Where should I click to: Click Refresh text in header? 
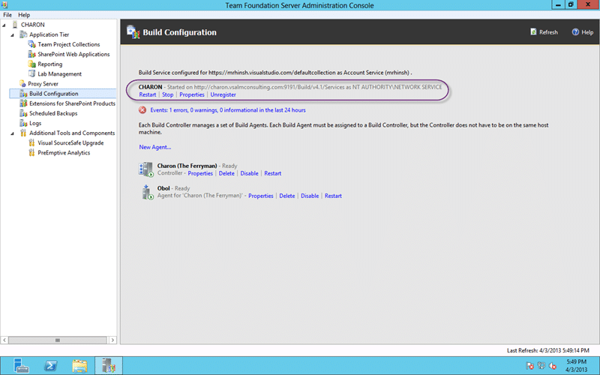pyautogui.click(x=548, y=32)
